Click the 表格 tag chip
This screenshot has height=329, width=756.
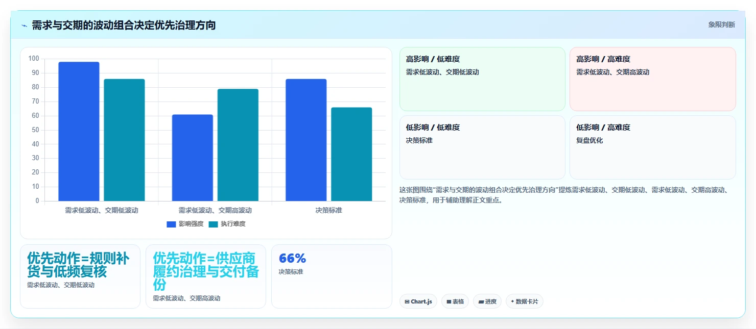[x=455, y=301]
